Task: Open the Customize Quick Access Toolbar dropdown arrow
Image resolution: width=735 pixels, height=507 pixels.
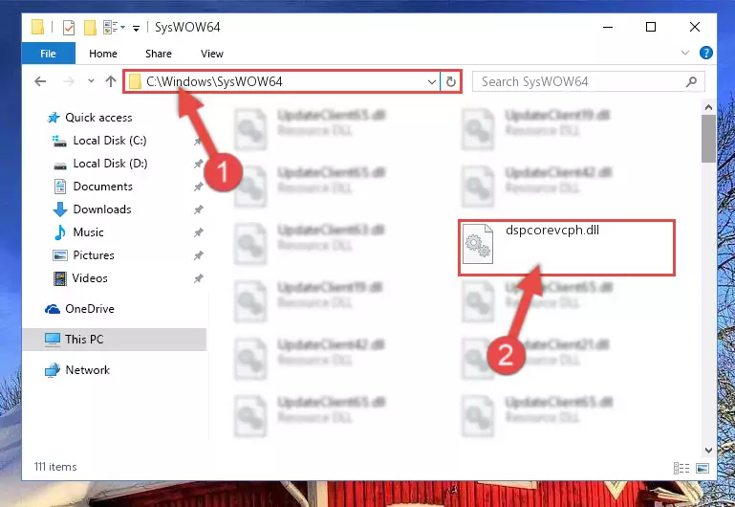Action: (136, 28)
